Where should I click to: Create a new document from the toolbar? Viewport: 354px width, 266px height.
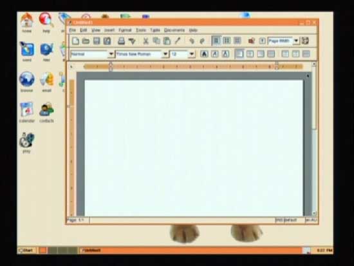[75, 41]
